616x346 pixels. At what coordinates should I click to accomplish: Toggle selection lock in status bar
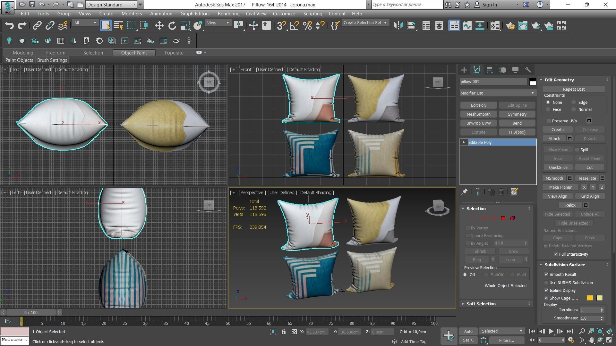283,332
